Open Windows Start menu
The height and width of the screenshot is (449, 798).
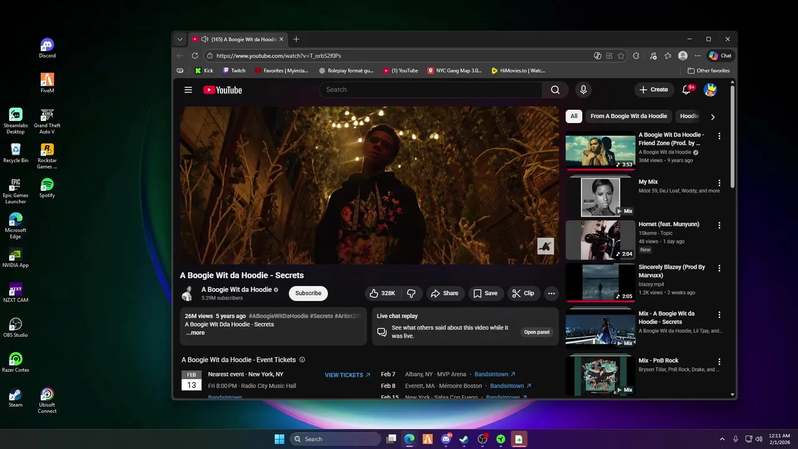(279, 439)
